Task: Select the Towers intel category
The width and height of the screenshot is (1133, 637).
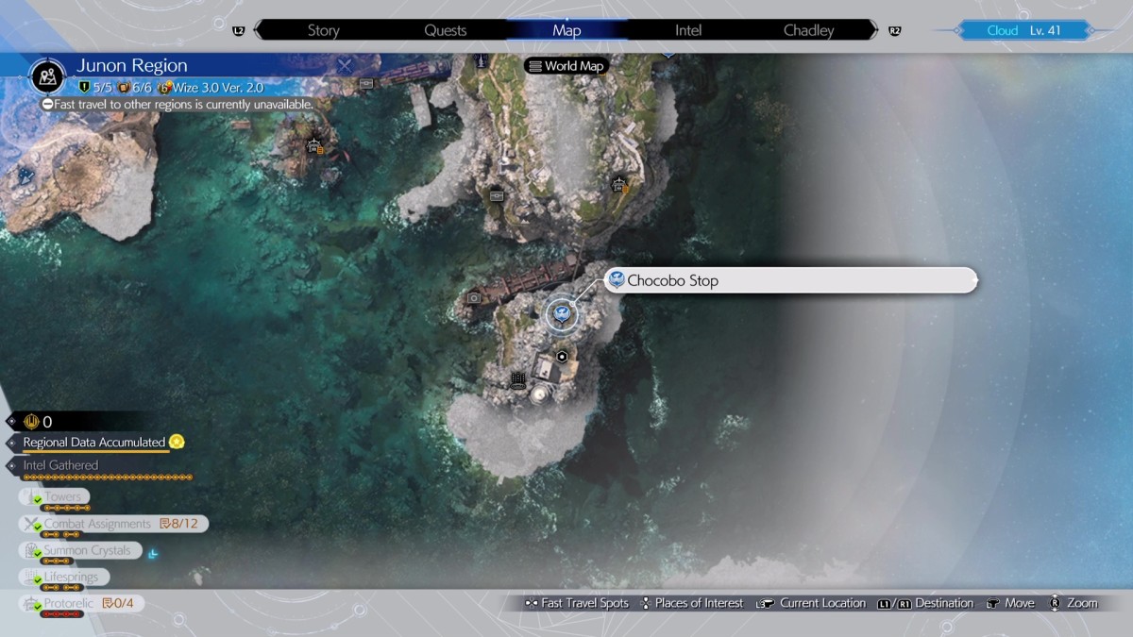Action: 54,496
